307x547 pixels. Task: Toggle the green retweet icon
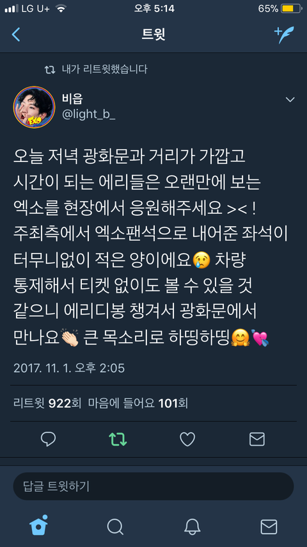point(118,439)
